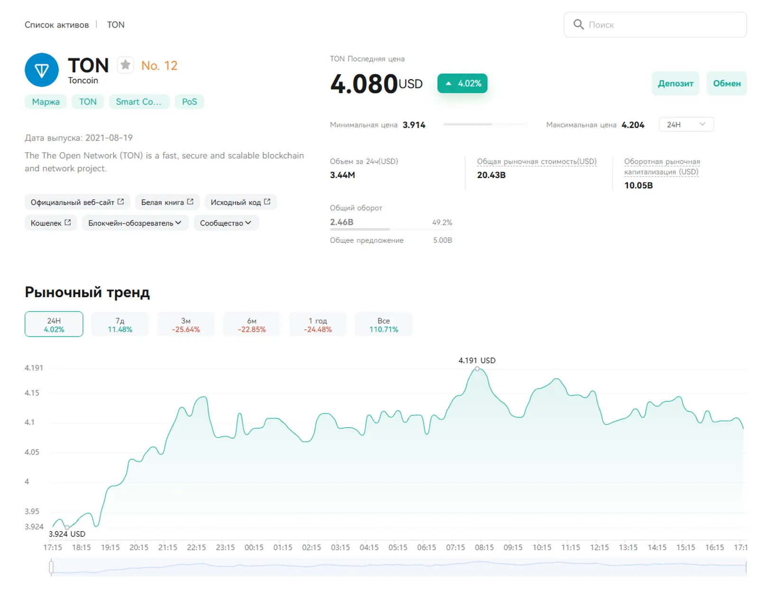
Task: Click the Обмен button
Action: point(727,84)
